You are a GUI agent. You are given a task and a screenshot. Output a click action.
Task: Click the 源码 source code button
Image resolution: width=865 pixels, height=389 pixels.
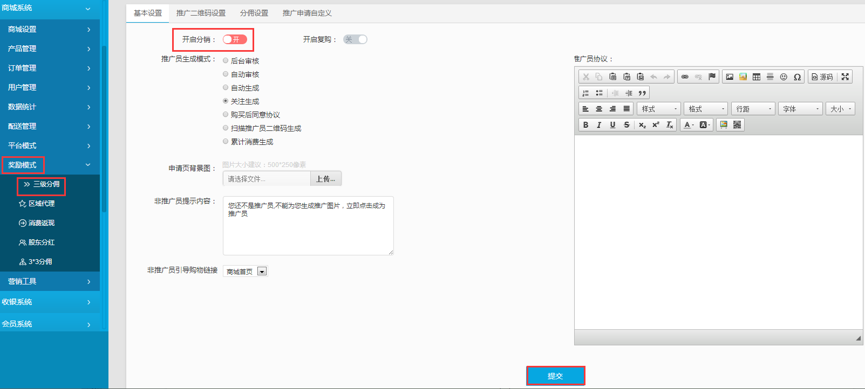[822, 77]
